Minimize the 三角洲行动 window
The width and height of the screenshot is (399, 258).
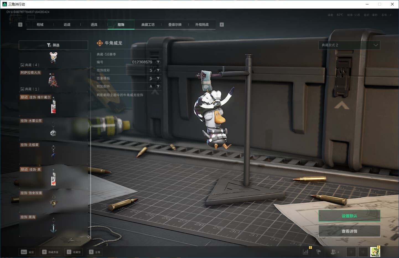[x=367, y=4]
